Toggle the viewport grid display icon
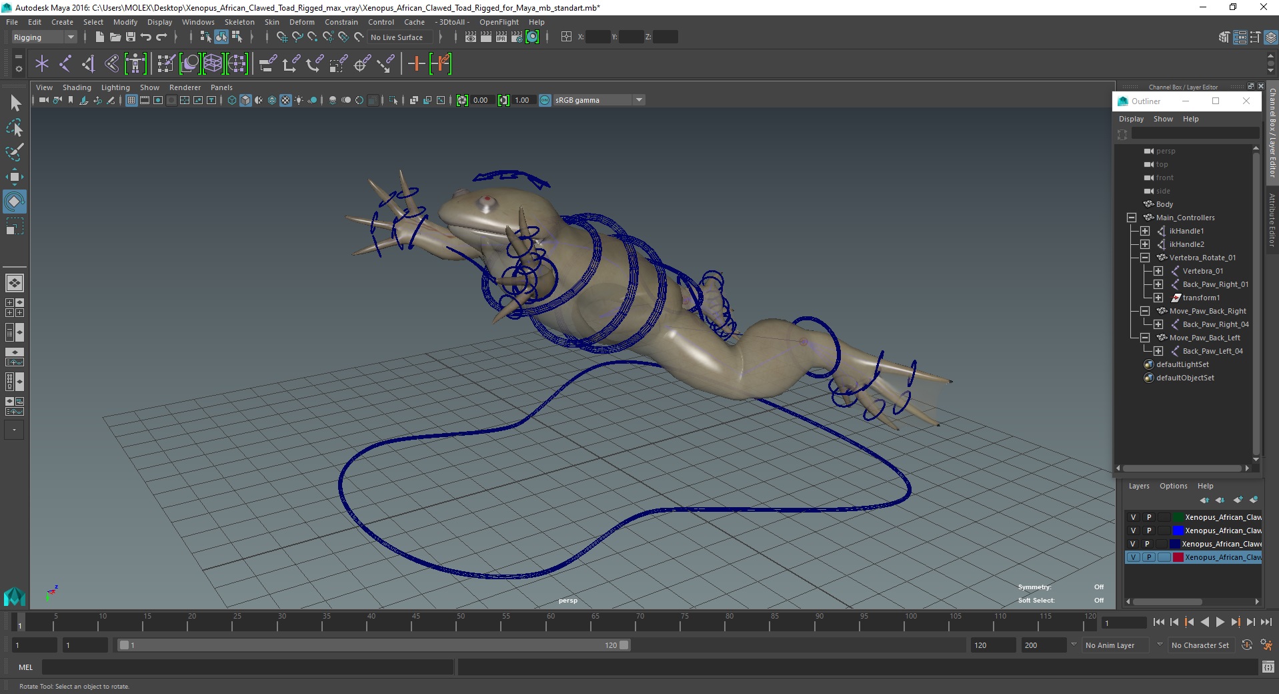The height and width of the screenshot is (694, 1279). click(131, 100)
